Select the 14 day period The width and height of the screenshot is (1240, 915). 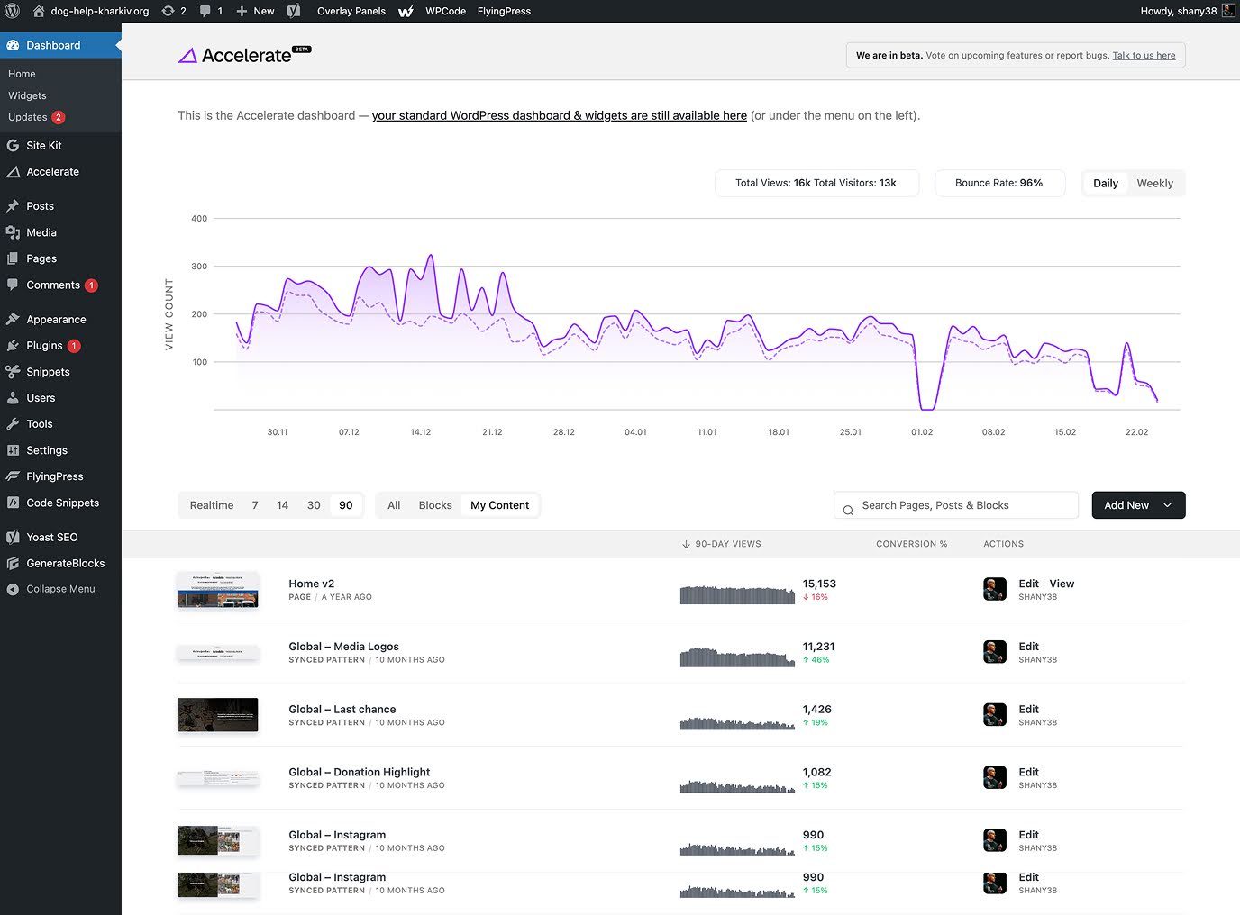[282, 505]
